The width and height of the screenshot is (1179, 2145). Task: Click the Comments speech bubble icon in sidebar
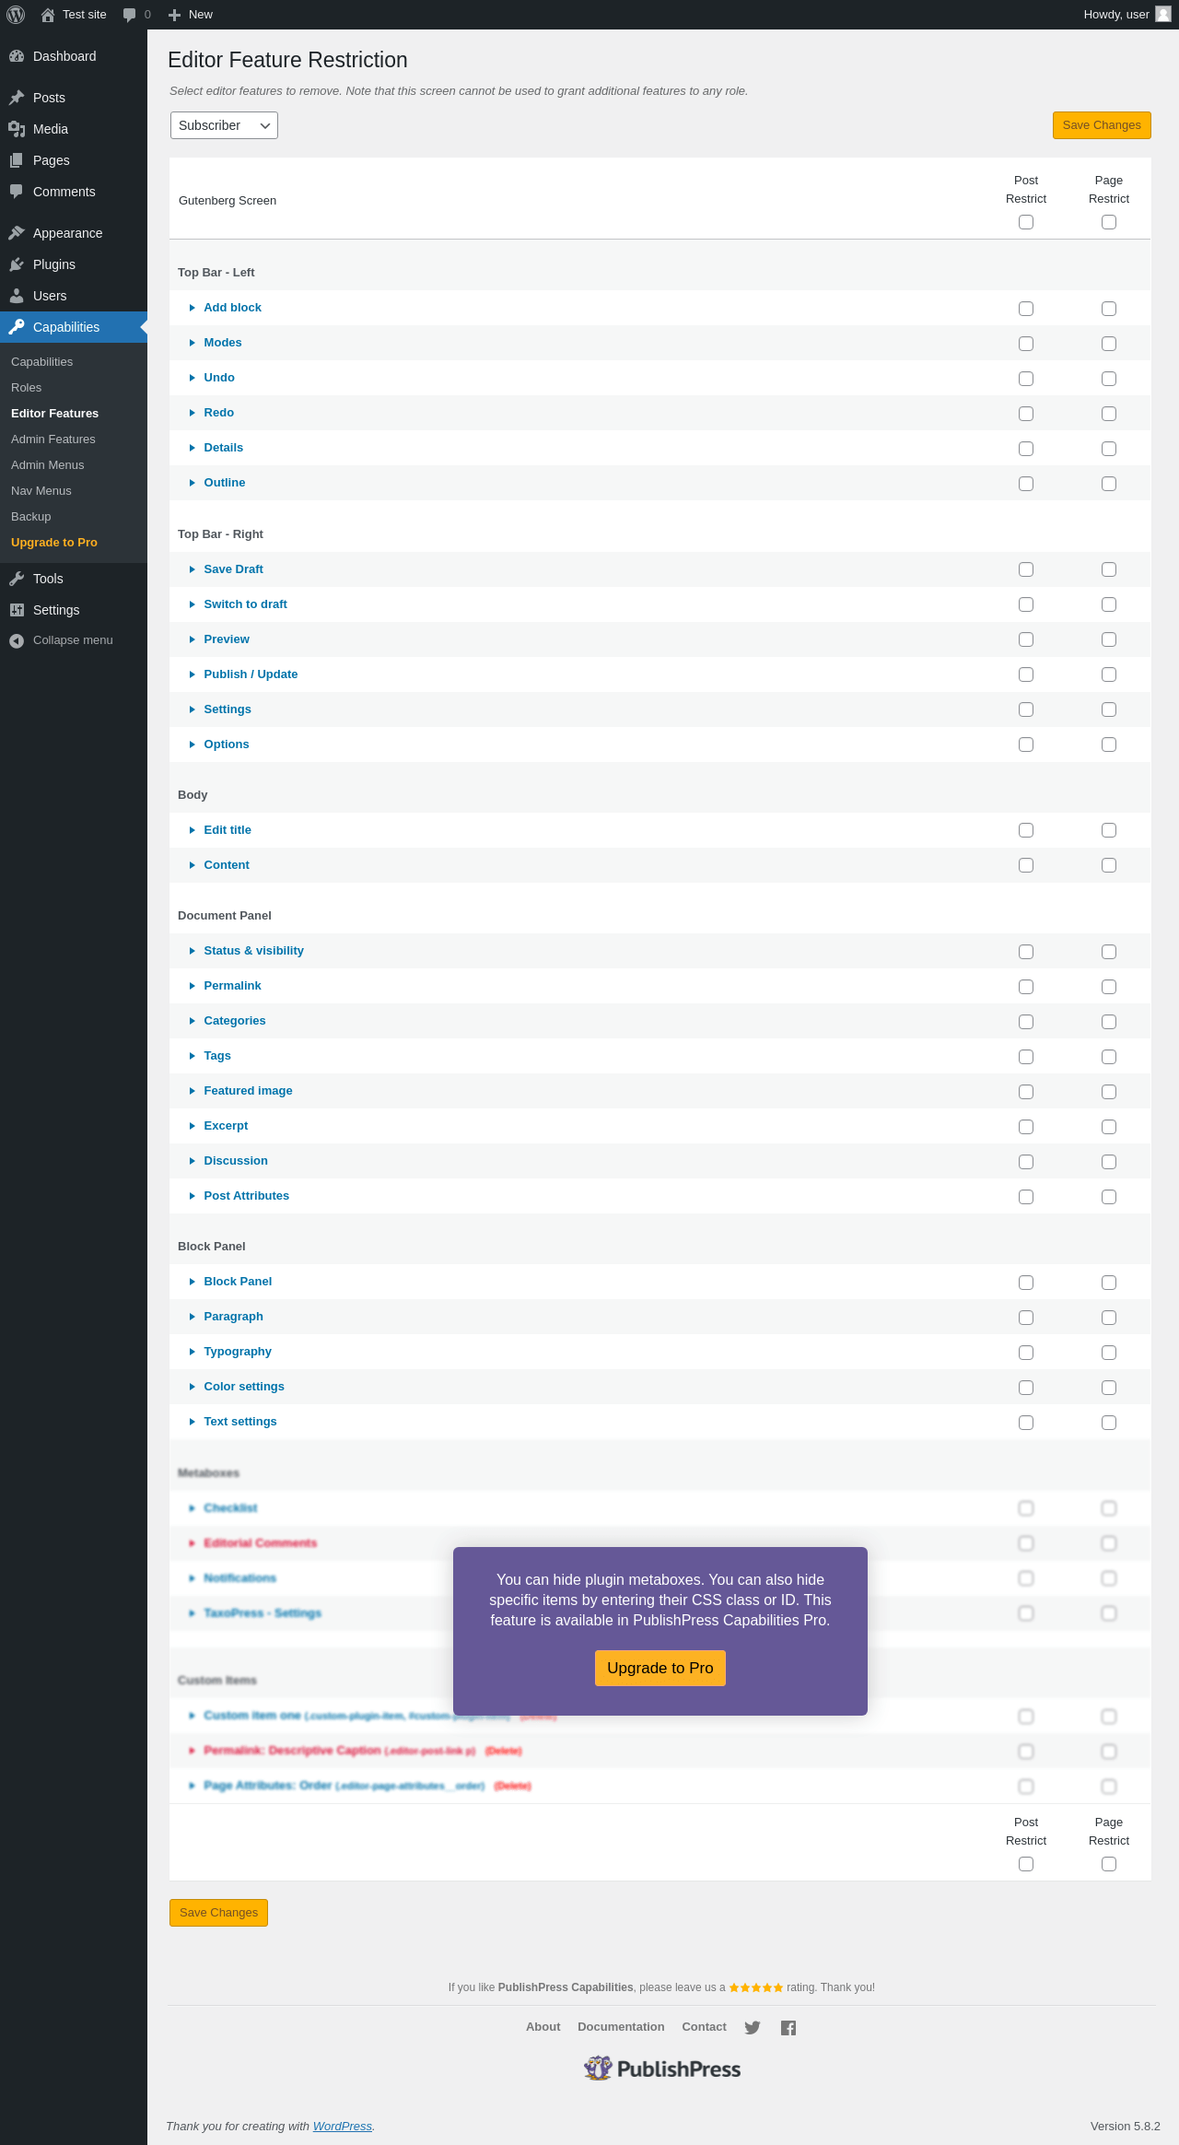pyautogui.click(x=17, y=192)
